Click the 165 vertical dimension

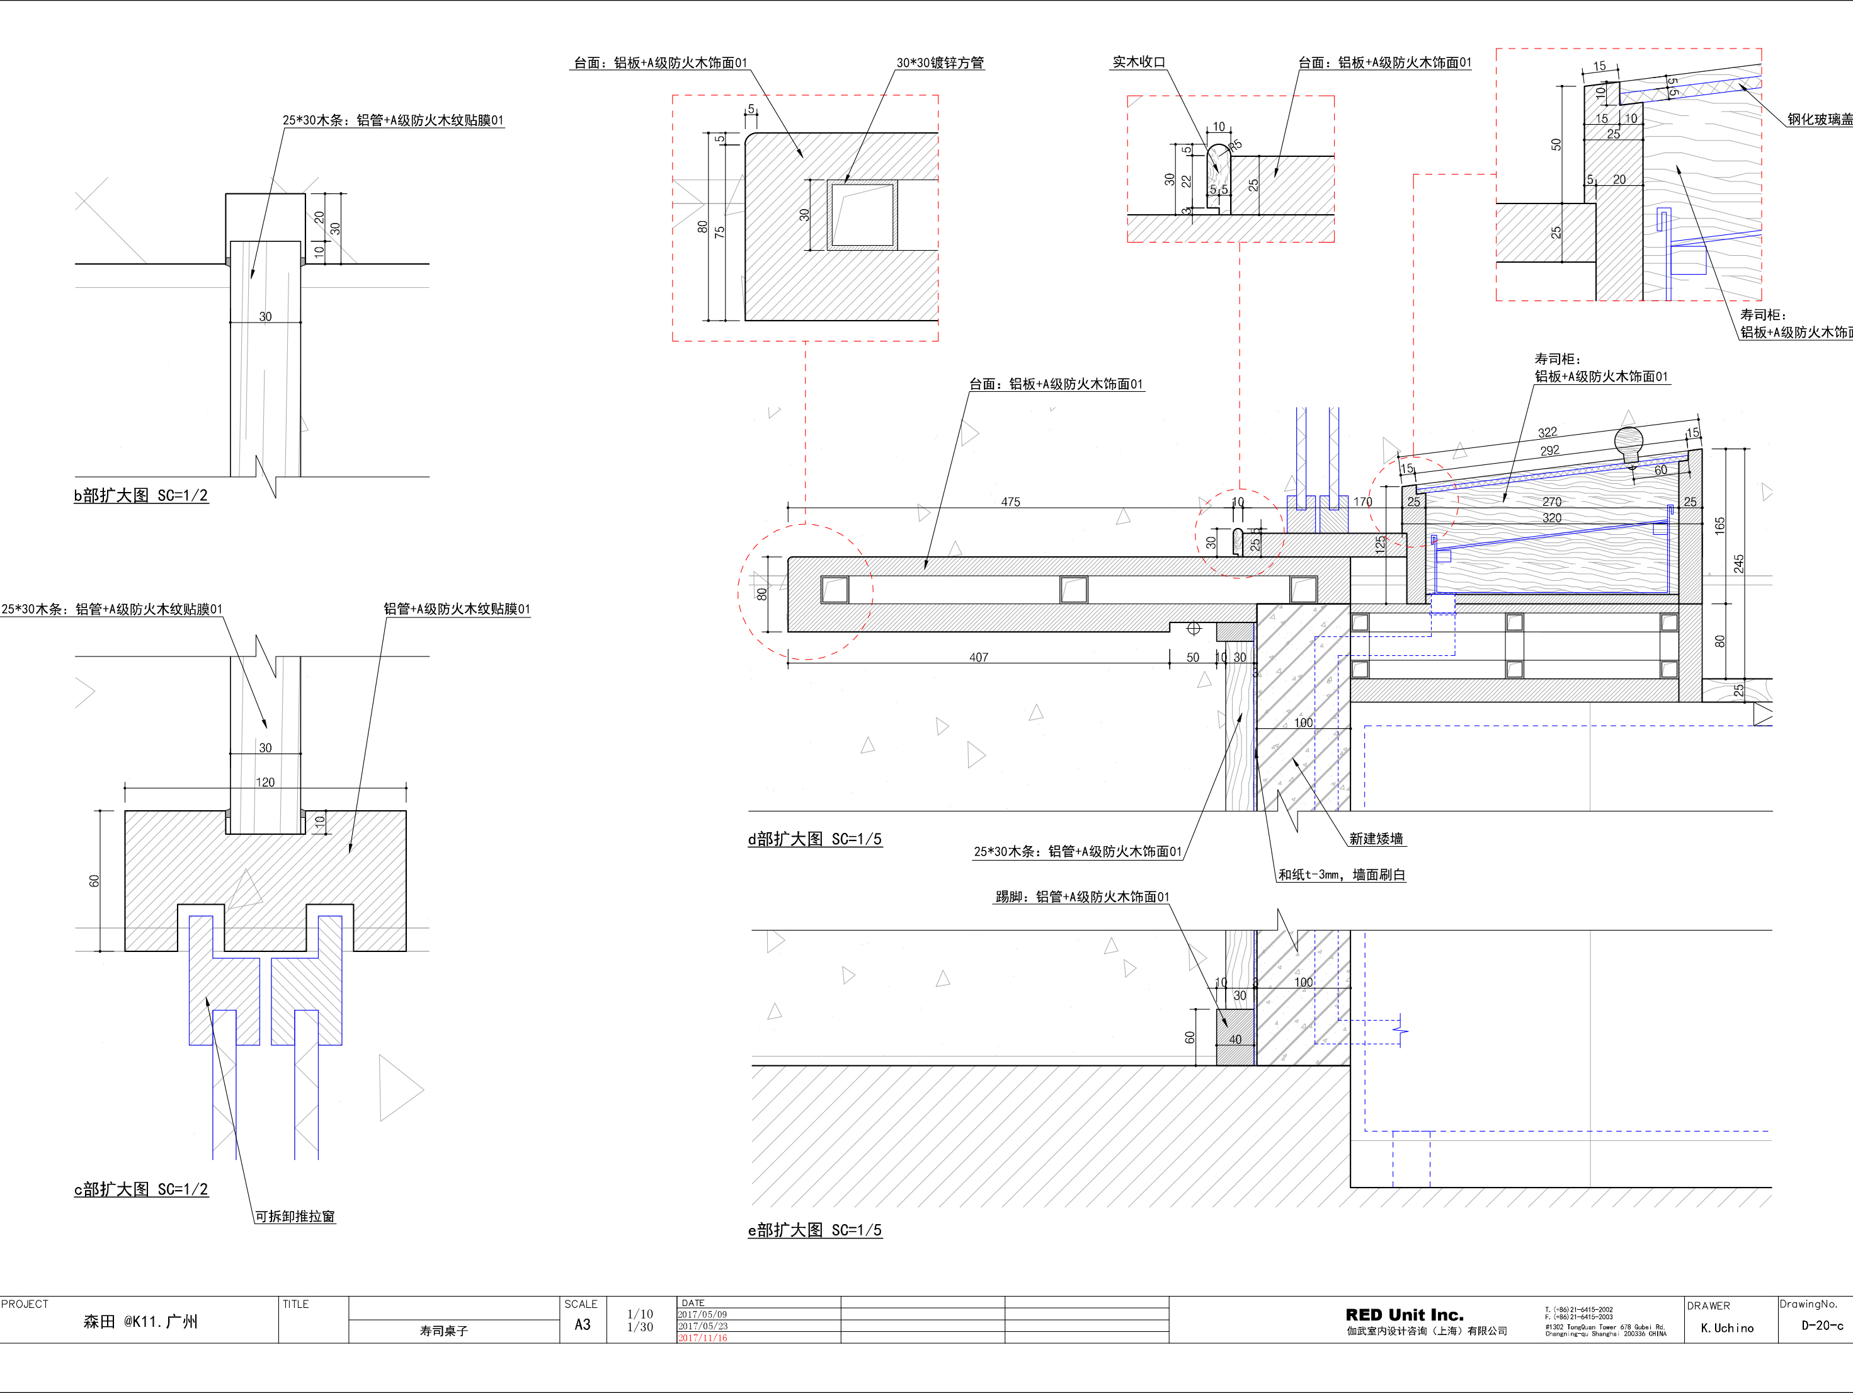pos(1720,525)
